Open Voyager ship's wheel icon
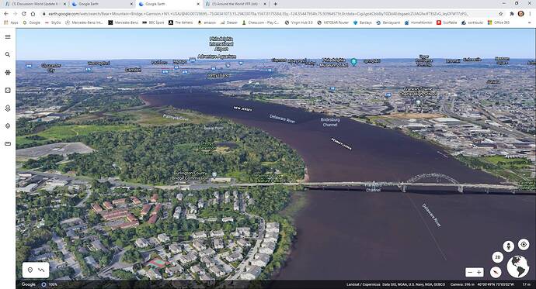Image resolution: width=536 pixels, height=289 pixels. [8, 72]
